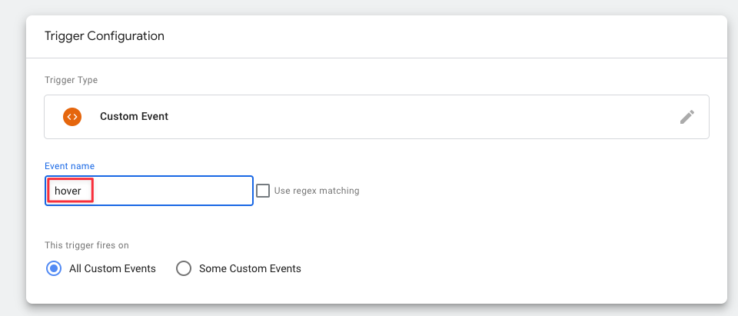Click the bold Custom Event trigger type text
The image size is (738, 316).
(134, 116)
